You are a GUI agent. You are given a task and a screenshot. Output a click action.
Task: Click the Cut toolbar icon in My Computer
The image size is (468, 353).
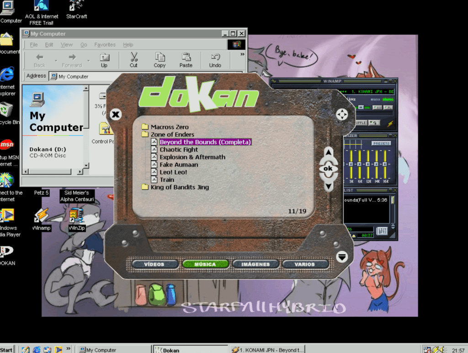pos(133,60)
